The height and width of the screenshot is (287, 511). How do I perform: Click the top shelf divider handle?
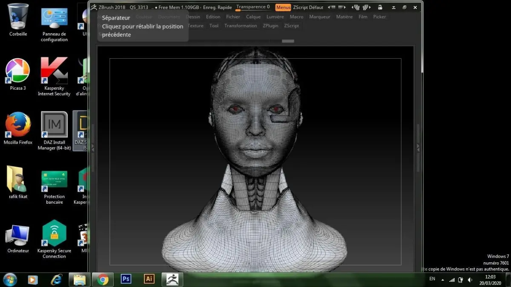288,41
